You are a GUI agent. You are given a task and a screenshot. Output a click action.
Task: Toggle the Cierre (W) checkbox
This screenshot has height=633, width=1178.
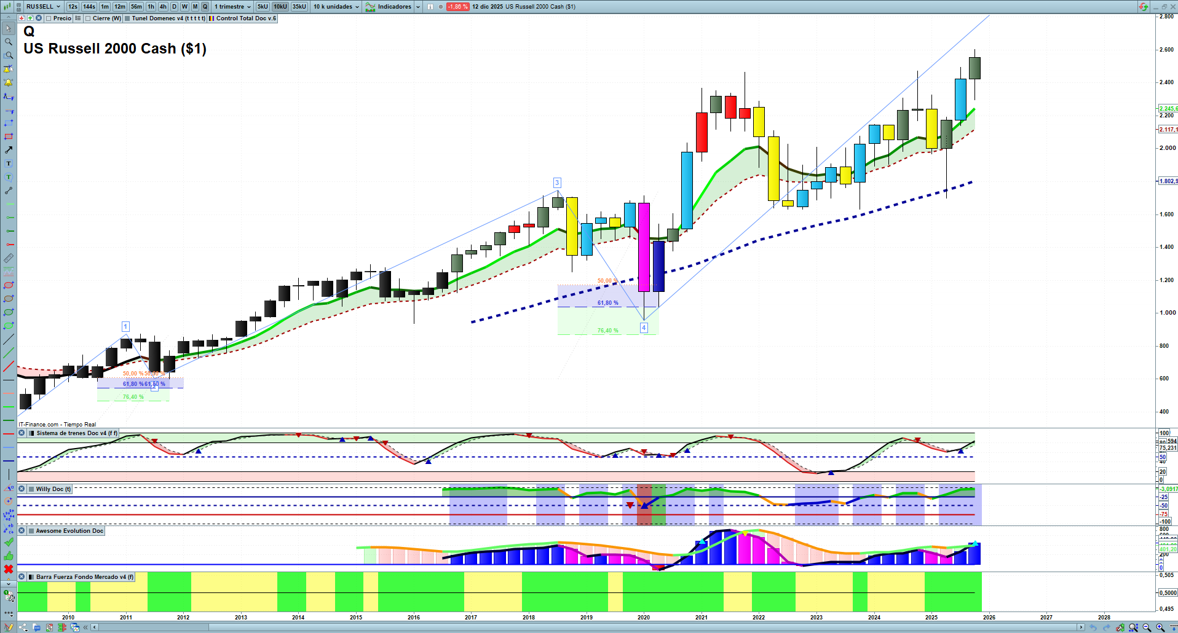click(x=88, y=18)
